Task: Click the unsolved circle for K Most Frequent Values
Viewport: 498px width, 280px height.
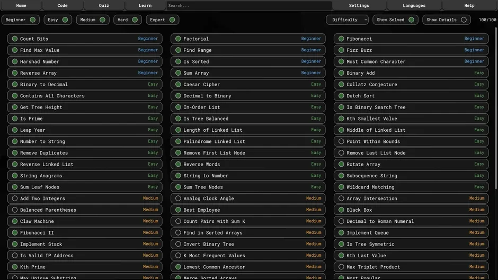Action: coord(178,256)
